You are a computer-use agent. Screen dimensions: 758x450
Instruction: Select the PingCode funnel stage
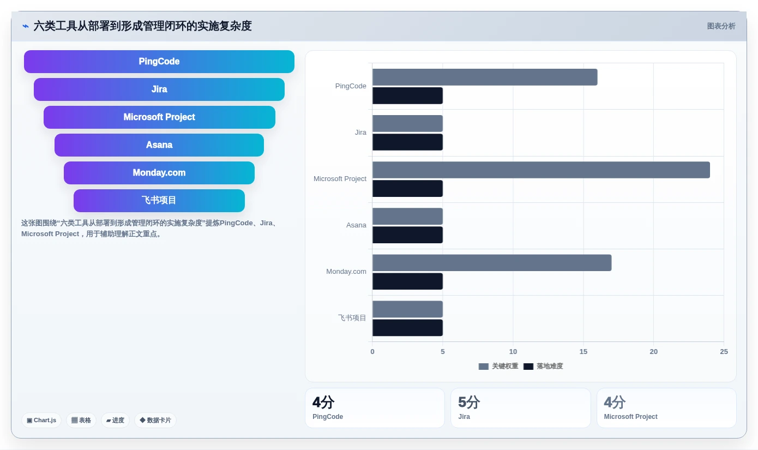tap(159, 62)
